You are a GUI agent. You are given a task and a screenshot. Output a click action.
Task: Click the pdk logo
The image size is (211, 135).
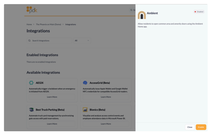(32, 10)
